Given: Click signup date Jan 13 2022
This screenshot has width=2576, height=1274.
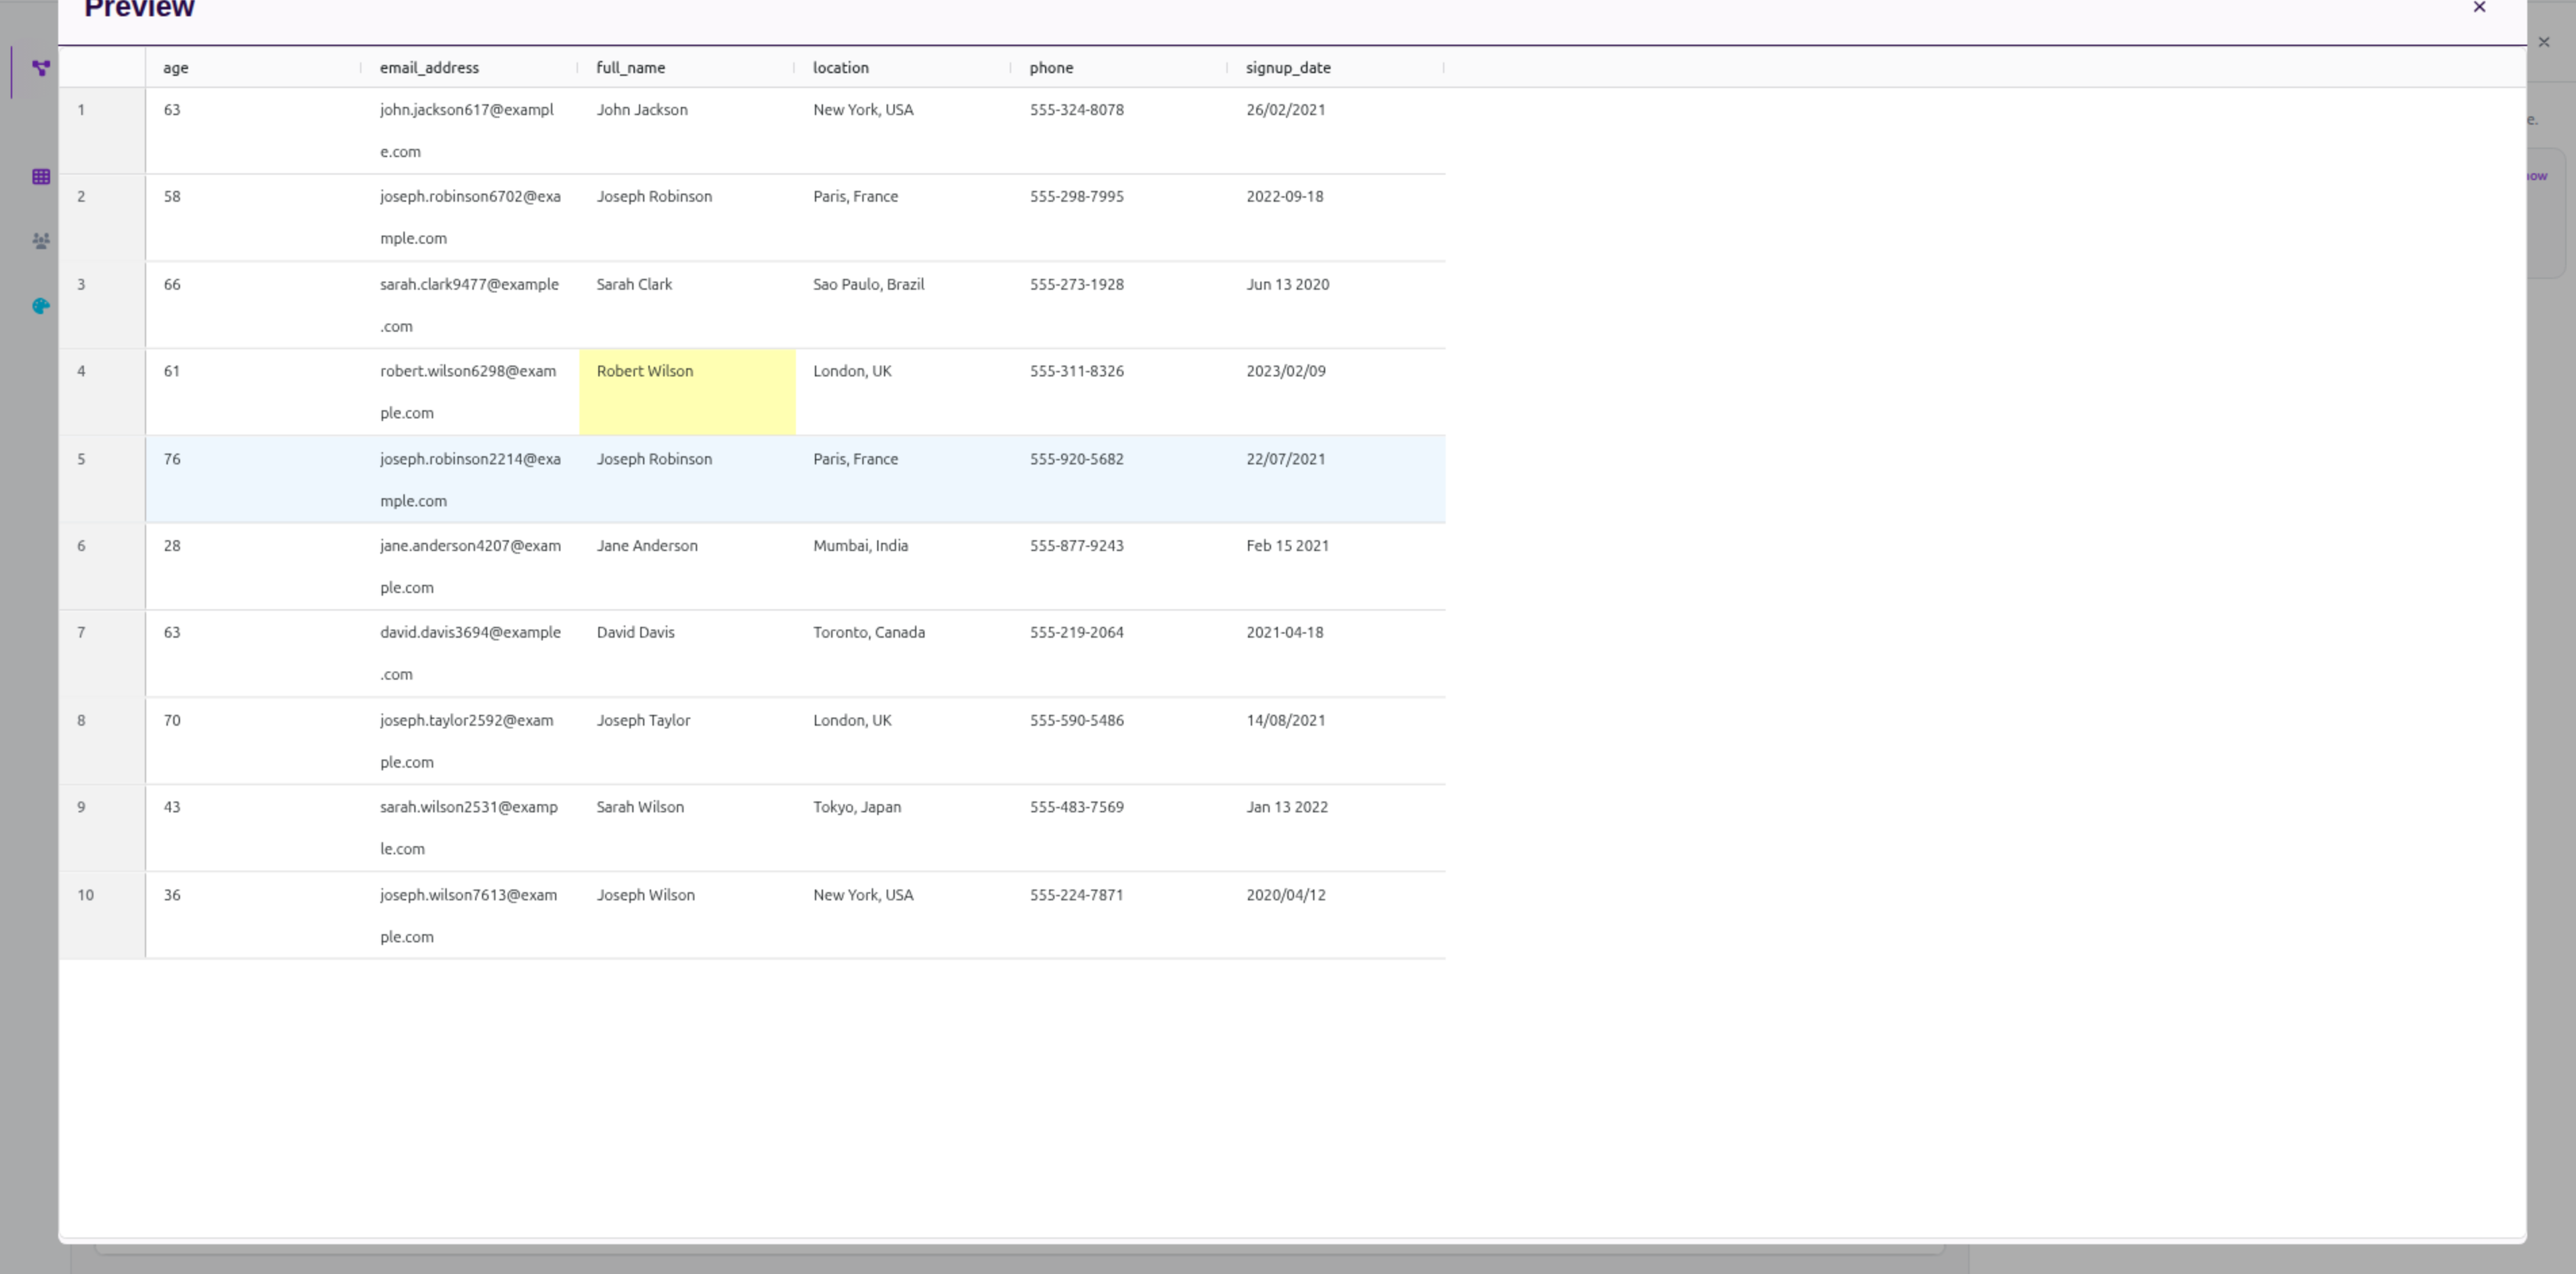Looking at the screenshot, I should pyautogui.click(x=1337, y=828).
